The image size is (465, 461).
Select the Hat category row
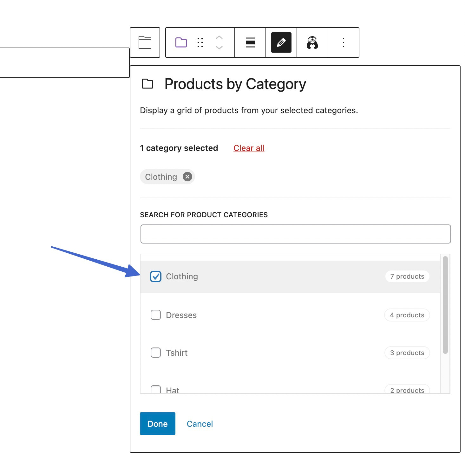(x=173, y=389)
